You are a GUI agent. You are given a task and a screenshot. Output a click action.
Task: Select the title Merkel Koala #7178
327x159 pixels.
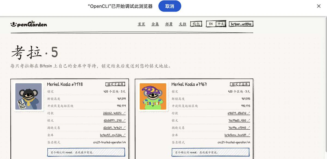[x=65, y=84]
